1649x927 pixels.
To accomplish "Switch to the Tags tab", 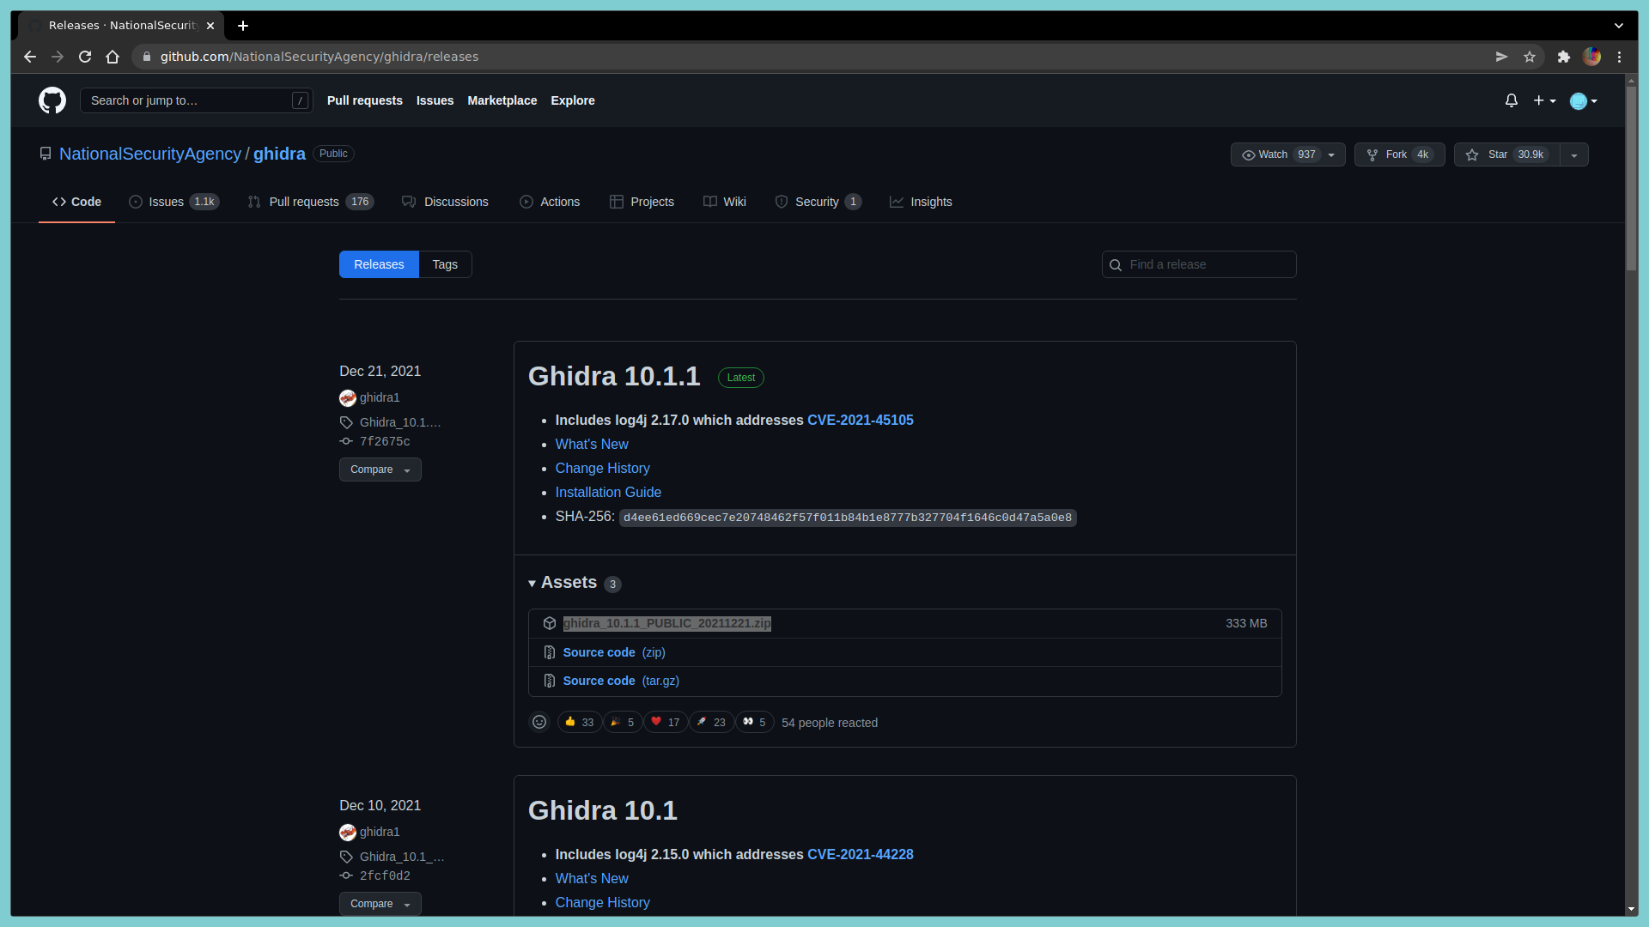I will click(x=445, y=264).
